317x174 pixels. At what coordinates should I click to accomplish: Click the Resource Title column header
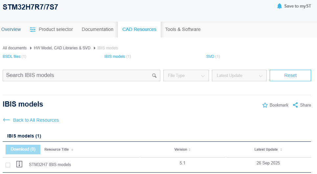[x=57, y=149]
